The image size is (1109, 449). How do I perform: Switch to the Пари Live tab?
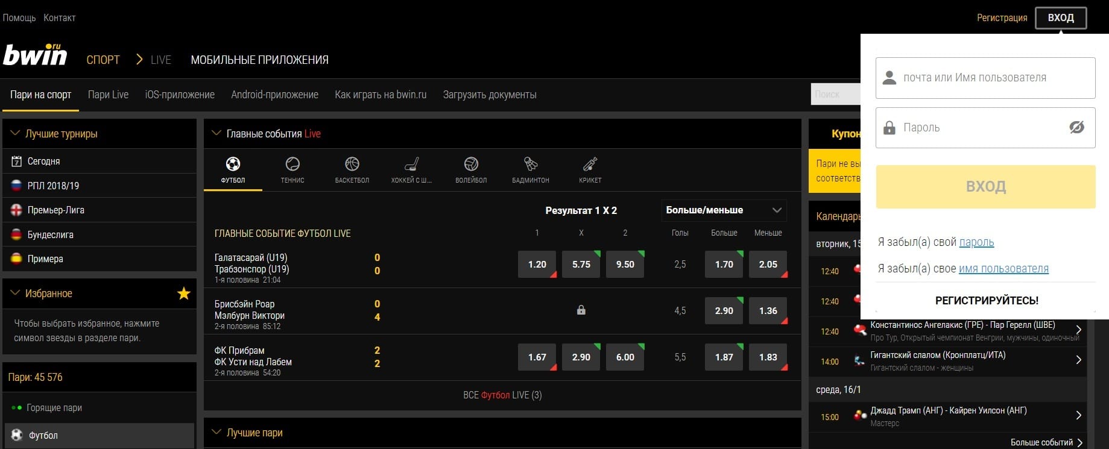pos(108,95)
